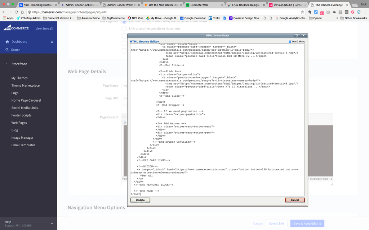
Task: Cancel the HTML Source Editor dialog
Action: [295, 200]
